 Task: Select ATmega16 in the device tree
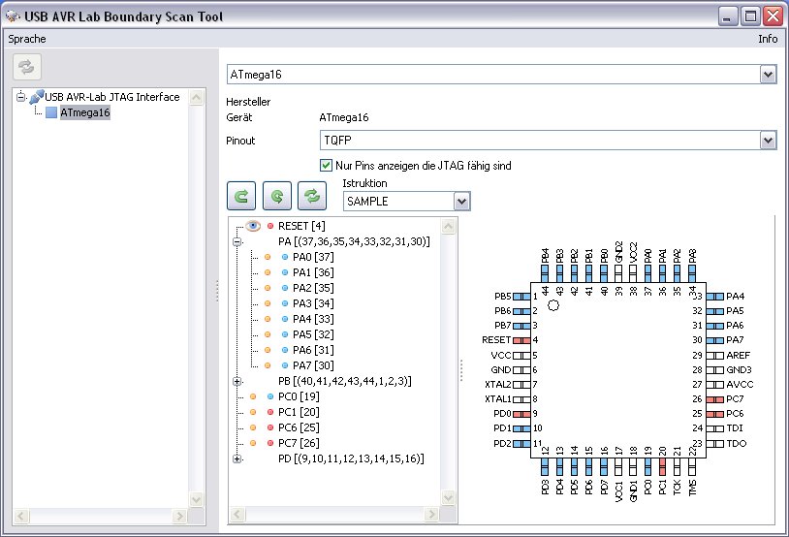coord(85,112)
